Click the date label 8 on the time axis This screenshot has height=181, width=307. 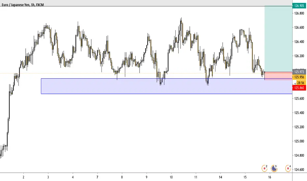coord(122,177)
